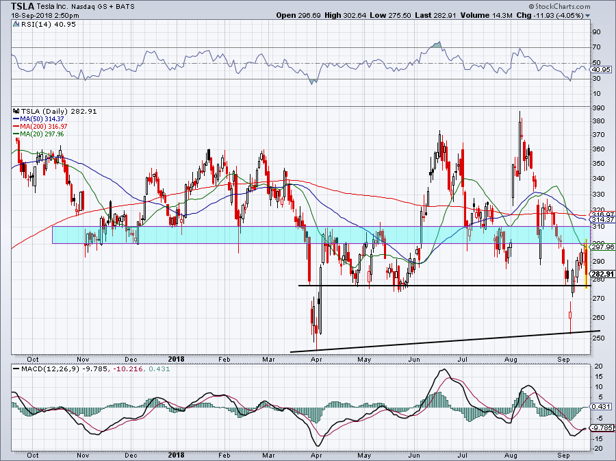Select the red MA(200) legend line marker
Viewport: 616px width, 461px height.
16,127
